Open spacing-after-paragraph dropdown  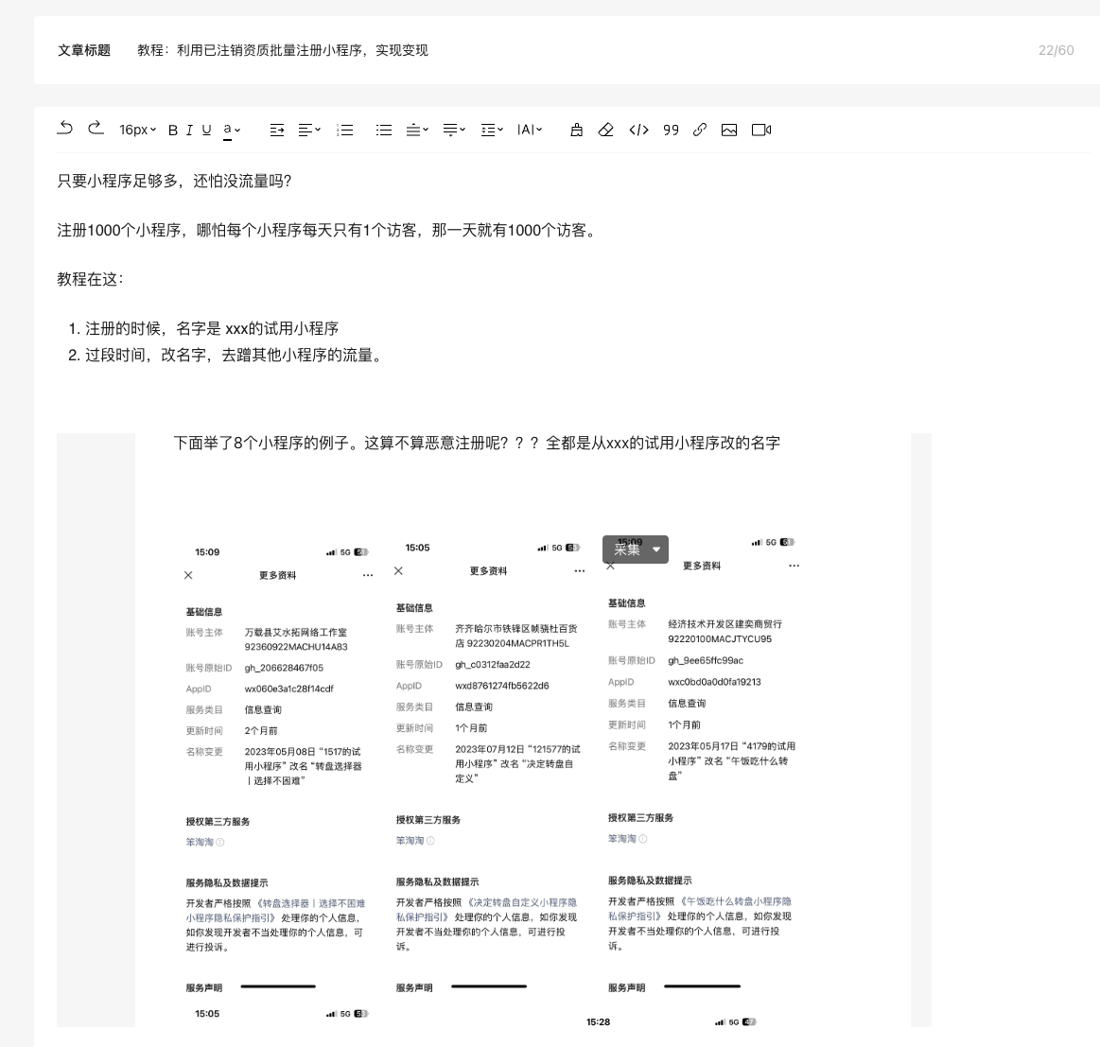pyautogui.click(x=454, y=130)
